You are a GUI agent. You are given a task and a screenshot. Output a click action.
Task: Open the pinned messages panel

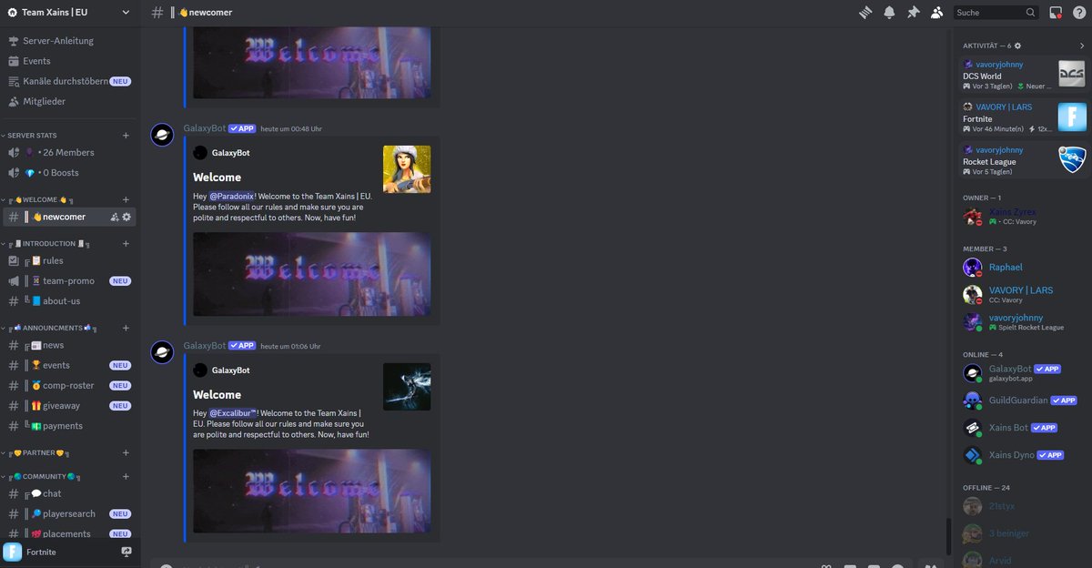913,12
